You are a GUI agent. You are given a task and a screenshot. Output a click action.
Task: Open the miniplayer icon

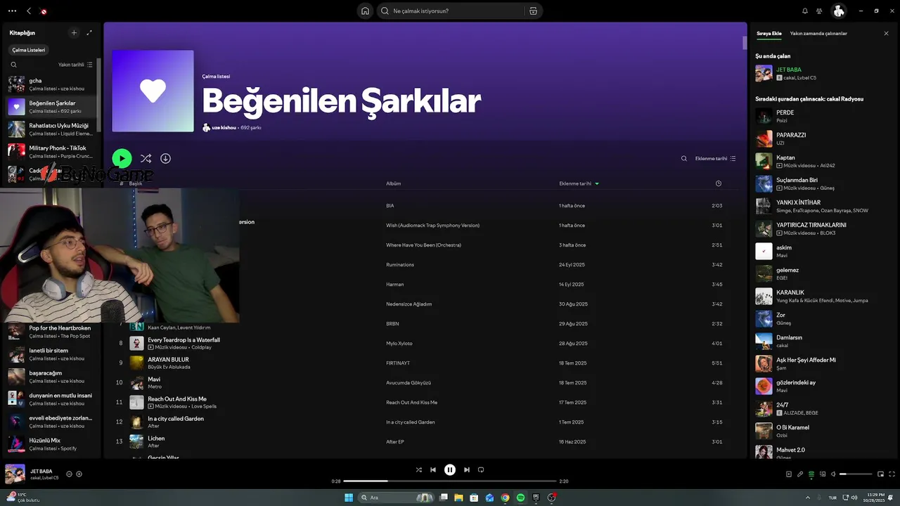[880, 474]
